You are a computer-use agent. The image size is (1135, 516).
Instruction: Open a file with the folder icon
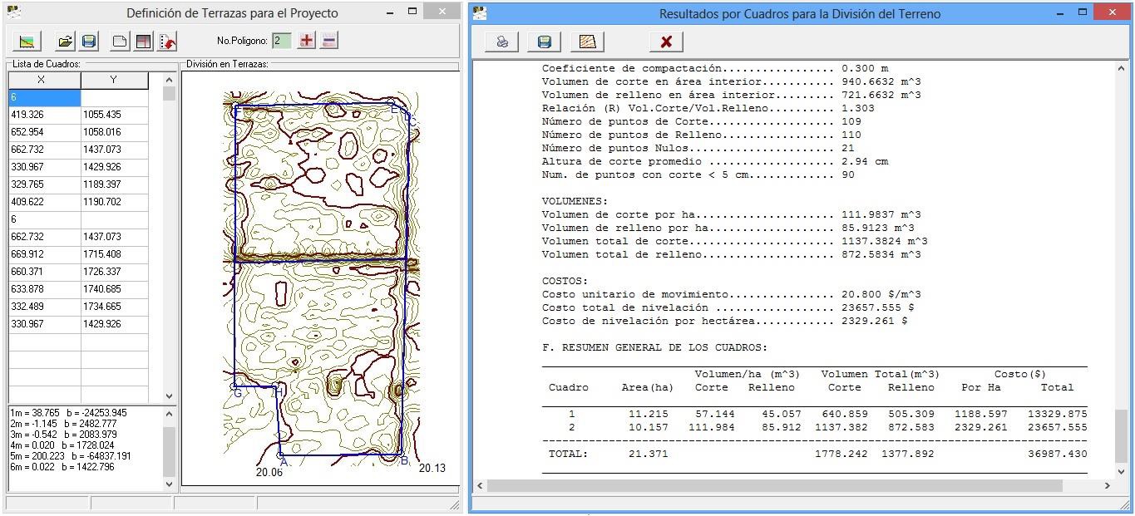coord(65,42)
